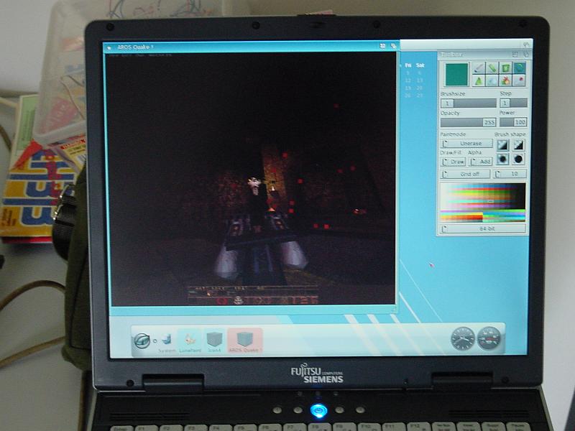Choose the hard-edged square brush shape

click(518, 146)
